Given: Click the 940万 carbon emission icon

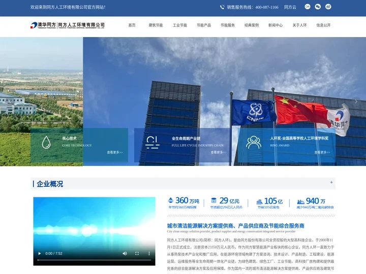Looking at the screenshot, I should pyautogui.click(x=300, y=201).
